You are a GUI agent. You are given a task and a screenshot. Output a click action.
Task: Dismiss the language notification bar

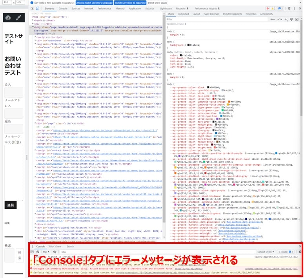[x=301, y=3]
